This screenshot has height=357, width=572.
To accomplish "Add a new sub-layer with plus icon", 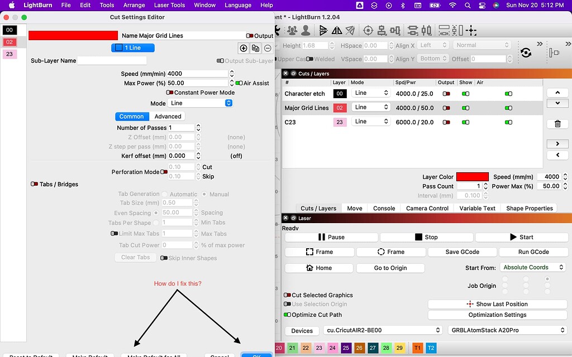I will point(244,48).
